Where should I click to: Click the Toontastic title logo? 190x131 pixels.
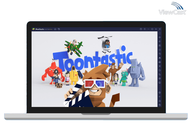tap(93, 59)
